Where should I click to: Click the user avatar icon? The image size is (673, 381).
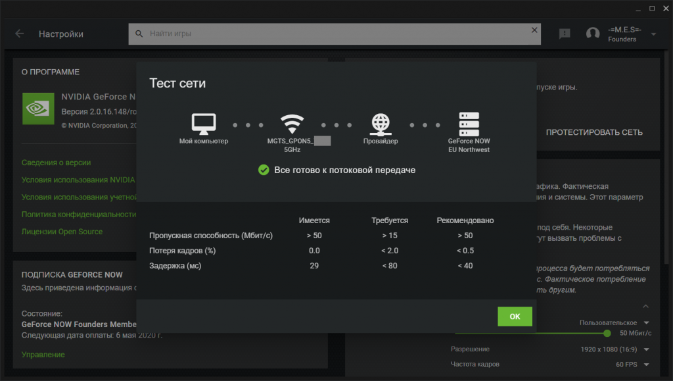click(x=593, y=34)
